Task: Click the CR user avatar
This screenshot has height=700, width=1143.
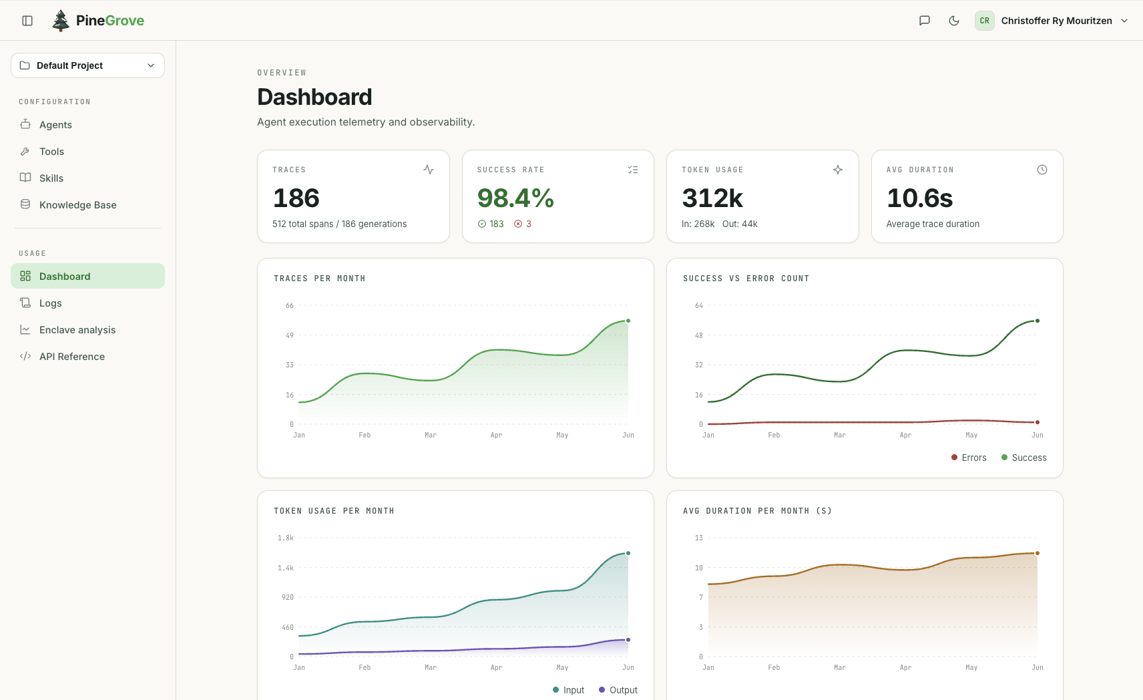Action: pyautogui.click(x=985, y=21)
